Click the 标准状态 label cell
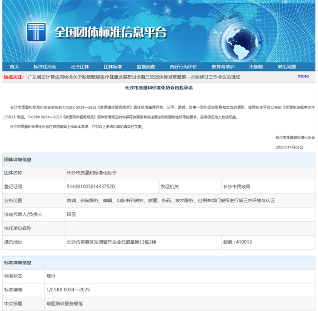The image size is (318, 311). coord(23,276)
